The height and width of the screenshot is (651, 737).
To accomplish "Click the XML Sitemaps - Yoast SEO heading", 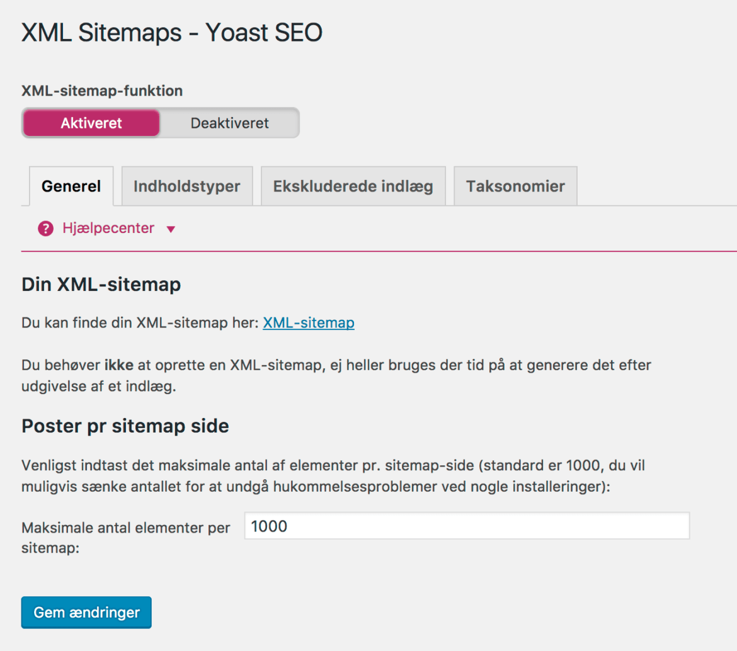I will (171, 31).
